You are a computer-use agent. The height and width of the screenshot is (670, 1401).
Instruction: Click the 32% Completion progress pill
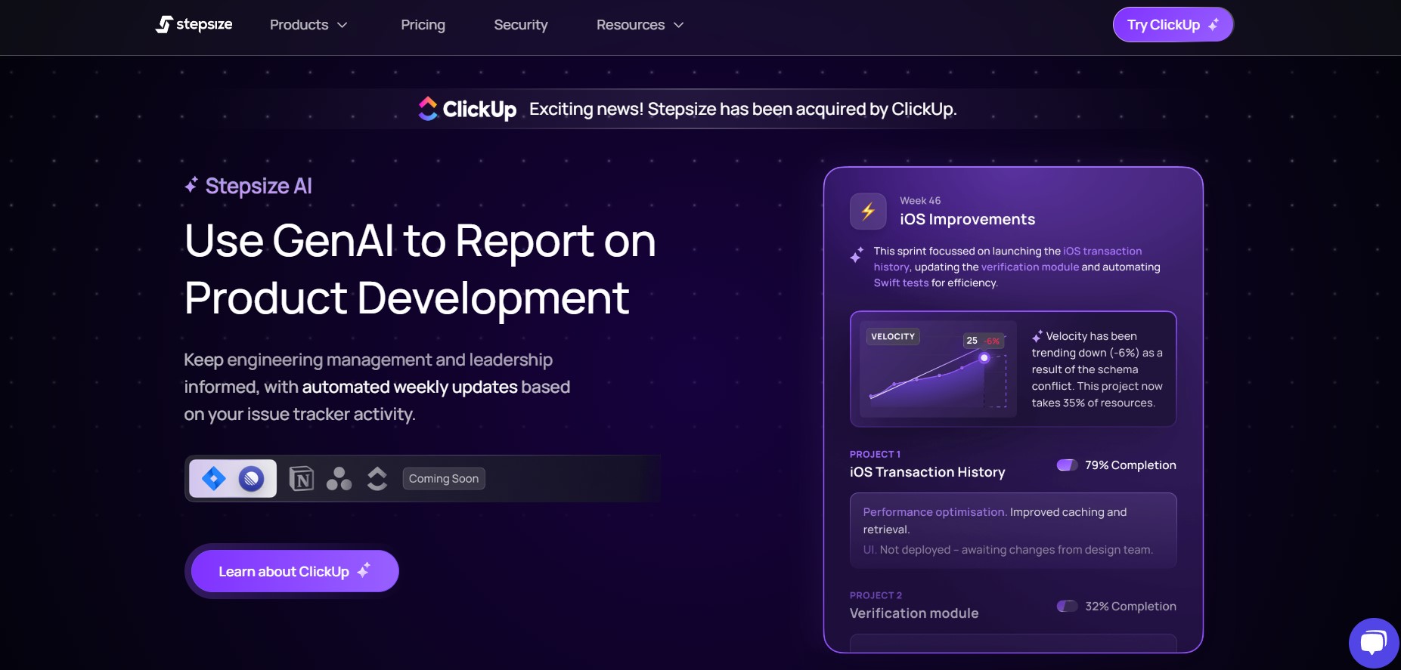point(1067,606)
